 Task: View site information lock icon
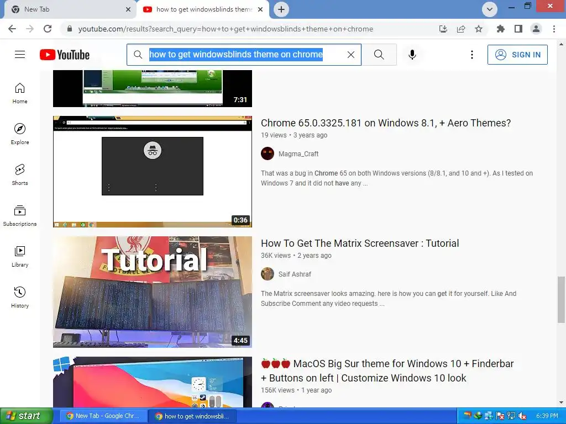click(70, 29)
